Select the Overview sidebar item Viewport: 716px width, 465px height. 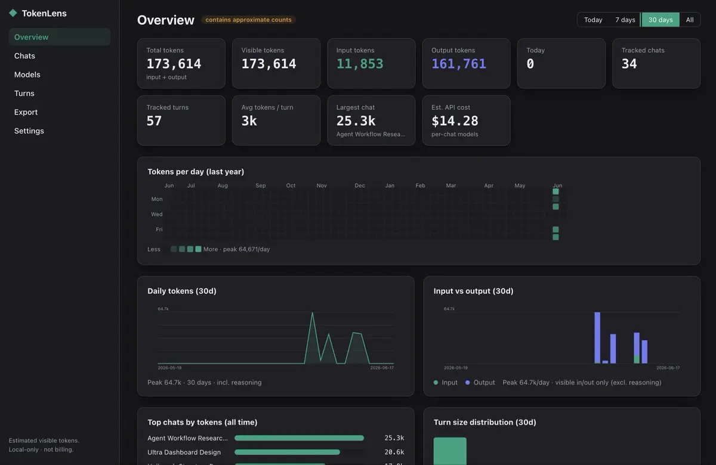pos(60,37)
